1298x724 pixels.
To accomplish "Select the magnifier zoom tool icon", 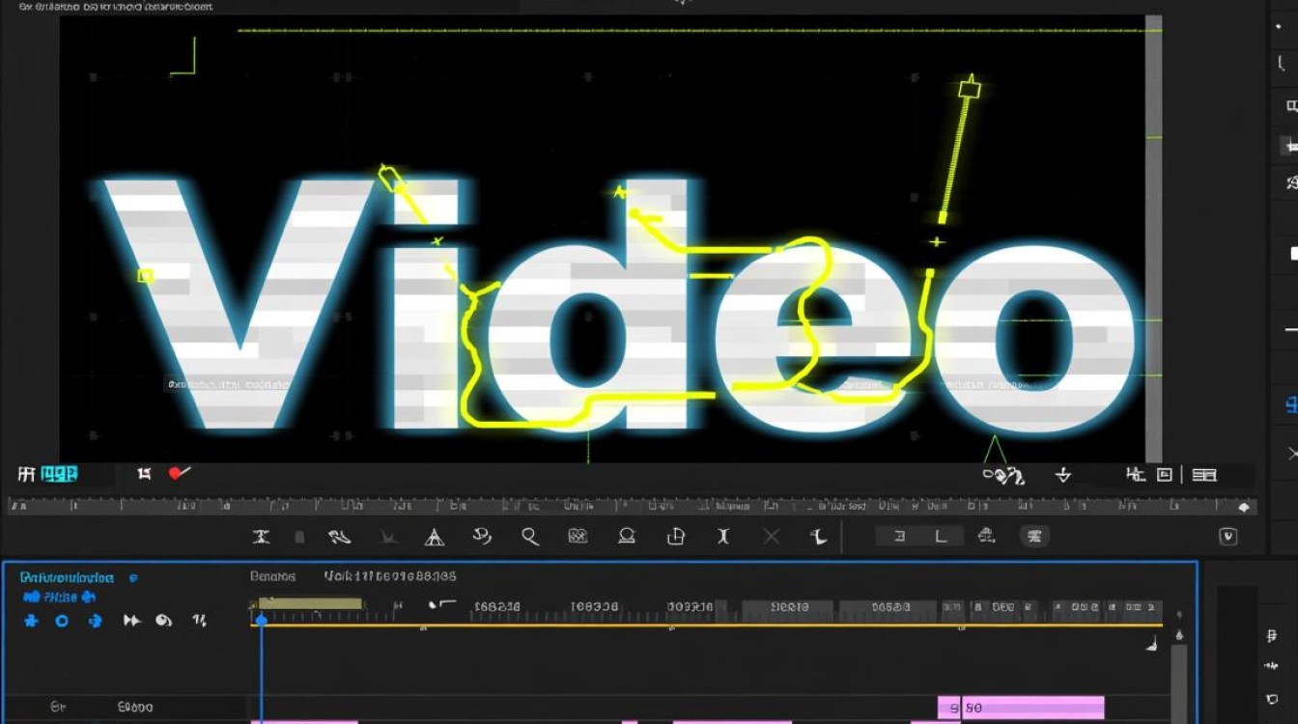I will pyautogui.click(x=529, y=536).
